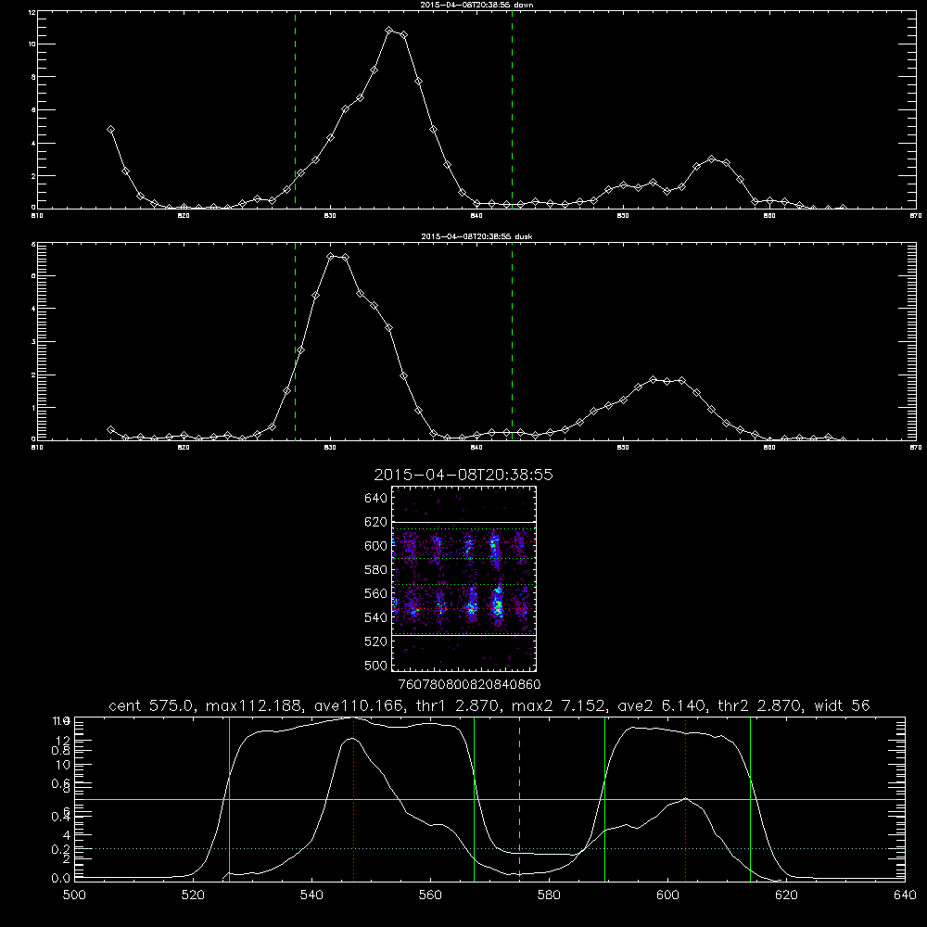Viewport: 927px width, 927px height.
Task: Click the heatmap y-axis label '540'
Action: (x=376, y=617)
